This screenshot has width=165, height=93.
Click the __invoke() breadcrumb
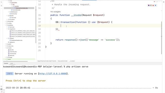(x=72, y=61)
